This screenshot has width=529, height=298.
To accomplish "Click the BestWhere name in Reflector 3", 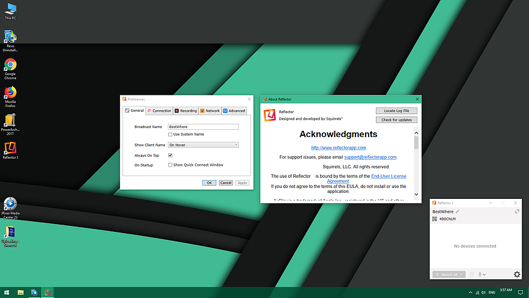I will tap(443, 211).
